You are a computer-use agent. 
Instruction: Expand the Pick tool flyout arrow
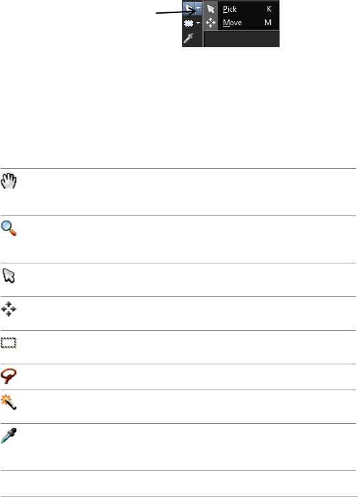(x=198, y=8)
